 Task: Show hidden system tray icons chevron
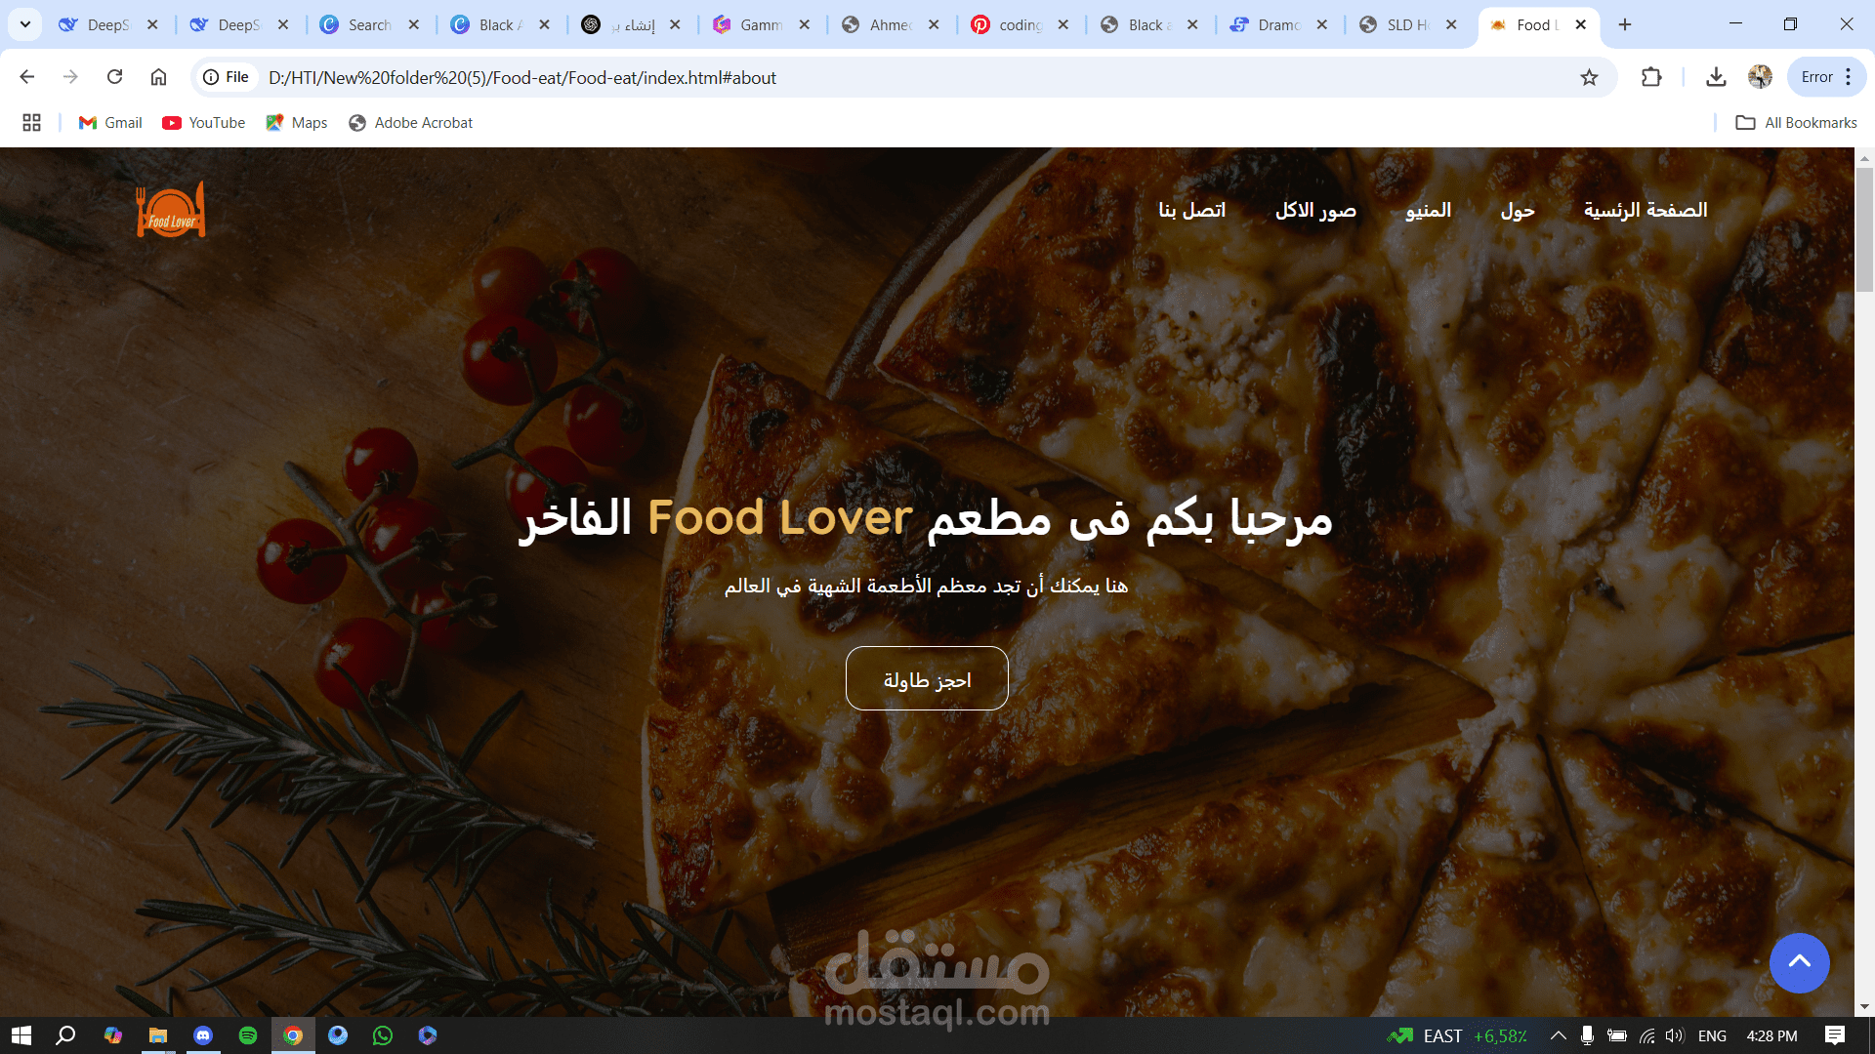[1559, 1035]
